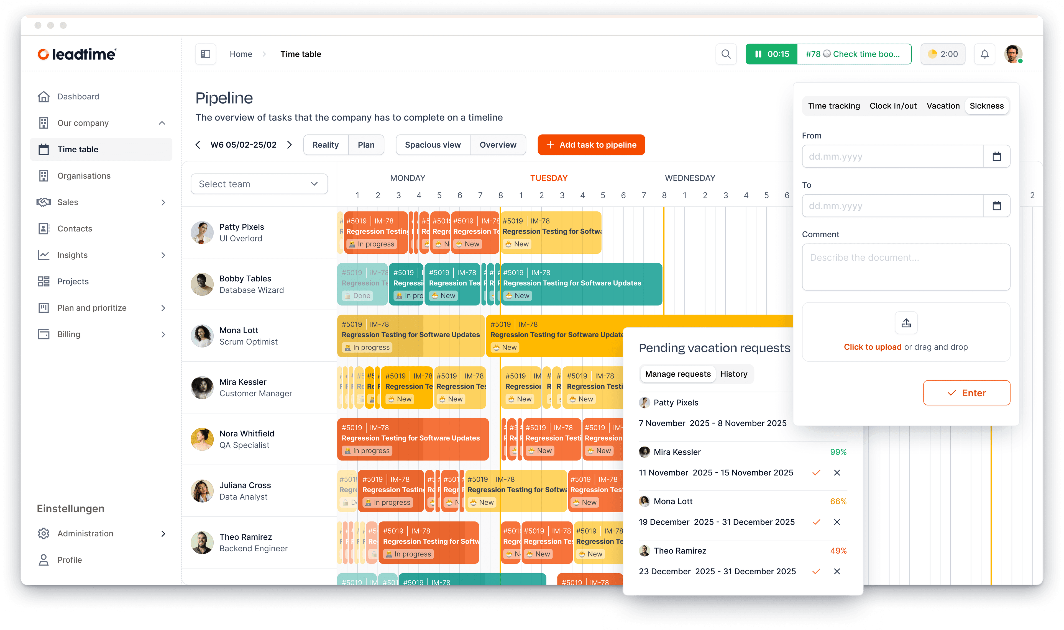The image size is (1064, 630).
Task: Approve Mira Kessler's vacation request
Action: pyautogui.click(x=816, y=472)
